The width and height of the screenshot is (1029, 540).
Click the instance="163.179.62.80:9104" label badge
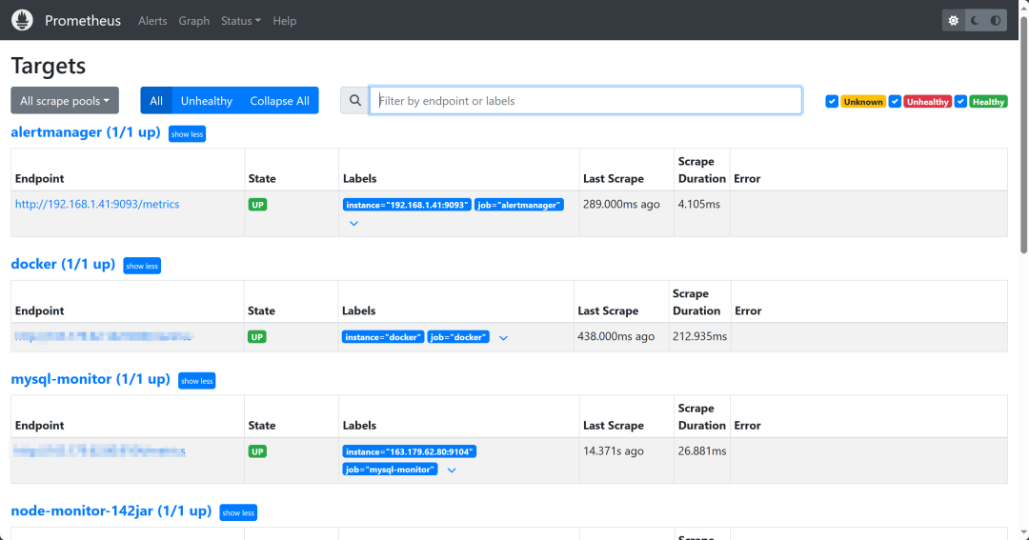pos(410,451)
